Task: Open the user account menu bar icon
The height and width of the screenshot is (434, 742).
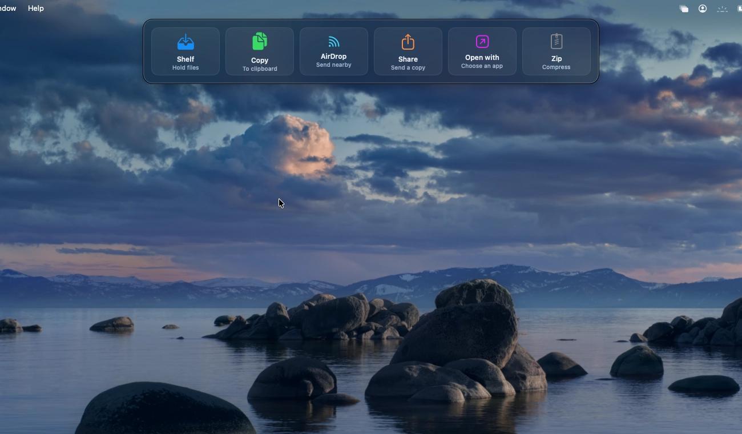Action: pyautogui.click(x=703, y=9)
